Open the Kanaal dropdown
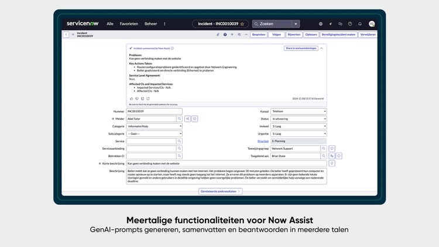The width and height of the screenshot is (439, 247). [299, 111]
